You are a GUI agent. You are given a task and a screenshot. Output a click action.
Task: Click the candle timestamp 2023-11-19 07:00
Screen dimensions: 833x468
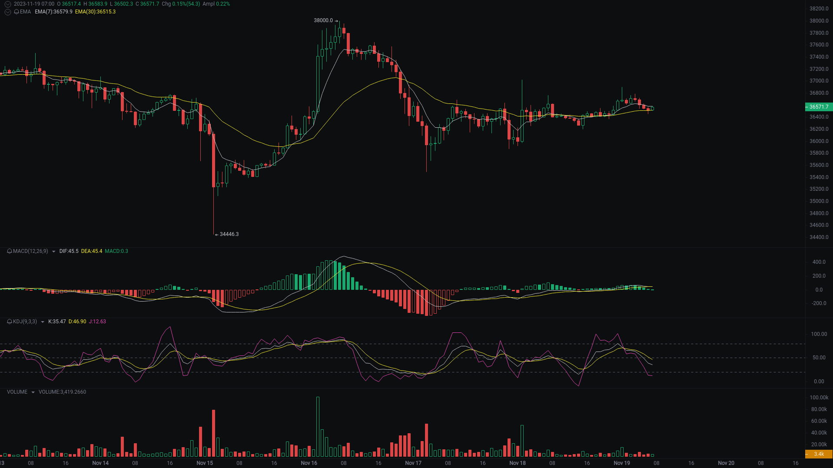(x=34, y=4)
